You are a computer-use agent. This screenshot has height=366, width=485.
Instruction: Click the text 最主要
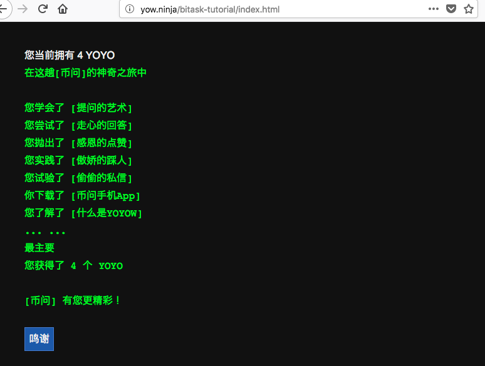pos(39,248)
